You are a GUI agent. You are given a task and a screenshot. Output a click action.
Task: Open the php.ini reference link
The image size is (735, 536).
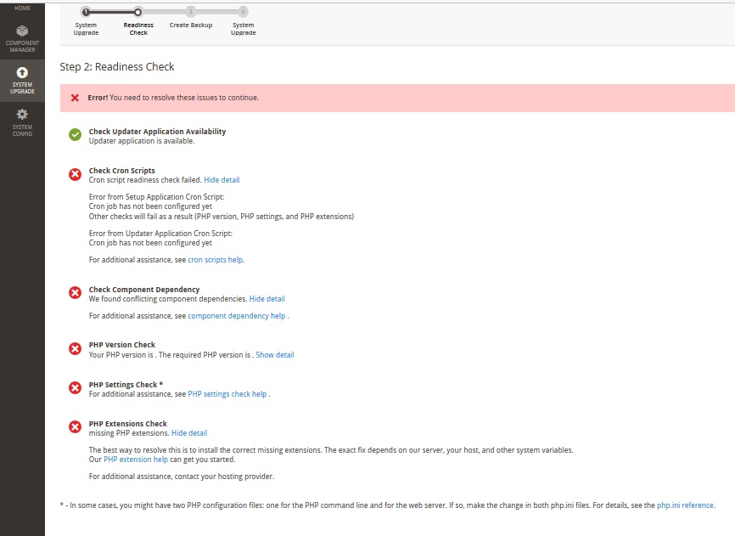[x=686, y=505]
